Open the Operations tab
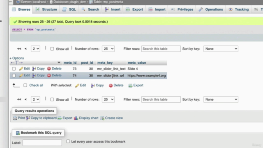This screenshot has height=148, width=263. (211, 9)
